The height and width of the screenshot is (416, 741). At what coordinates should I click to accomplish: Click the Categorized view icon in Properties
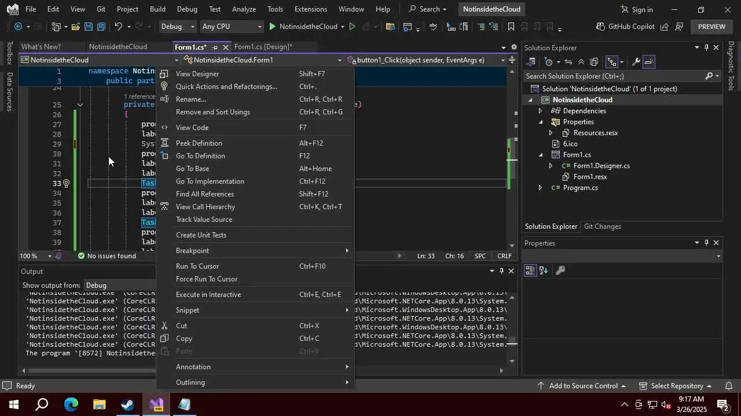coord(530,270)
